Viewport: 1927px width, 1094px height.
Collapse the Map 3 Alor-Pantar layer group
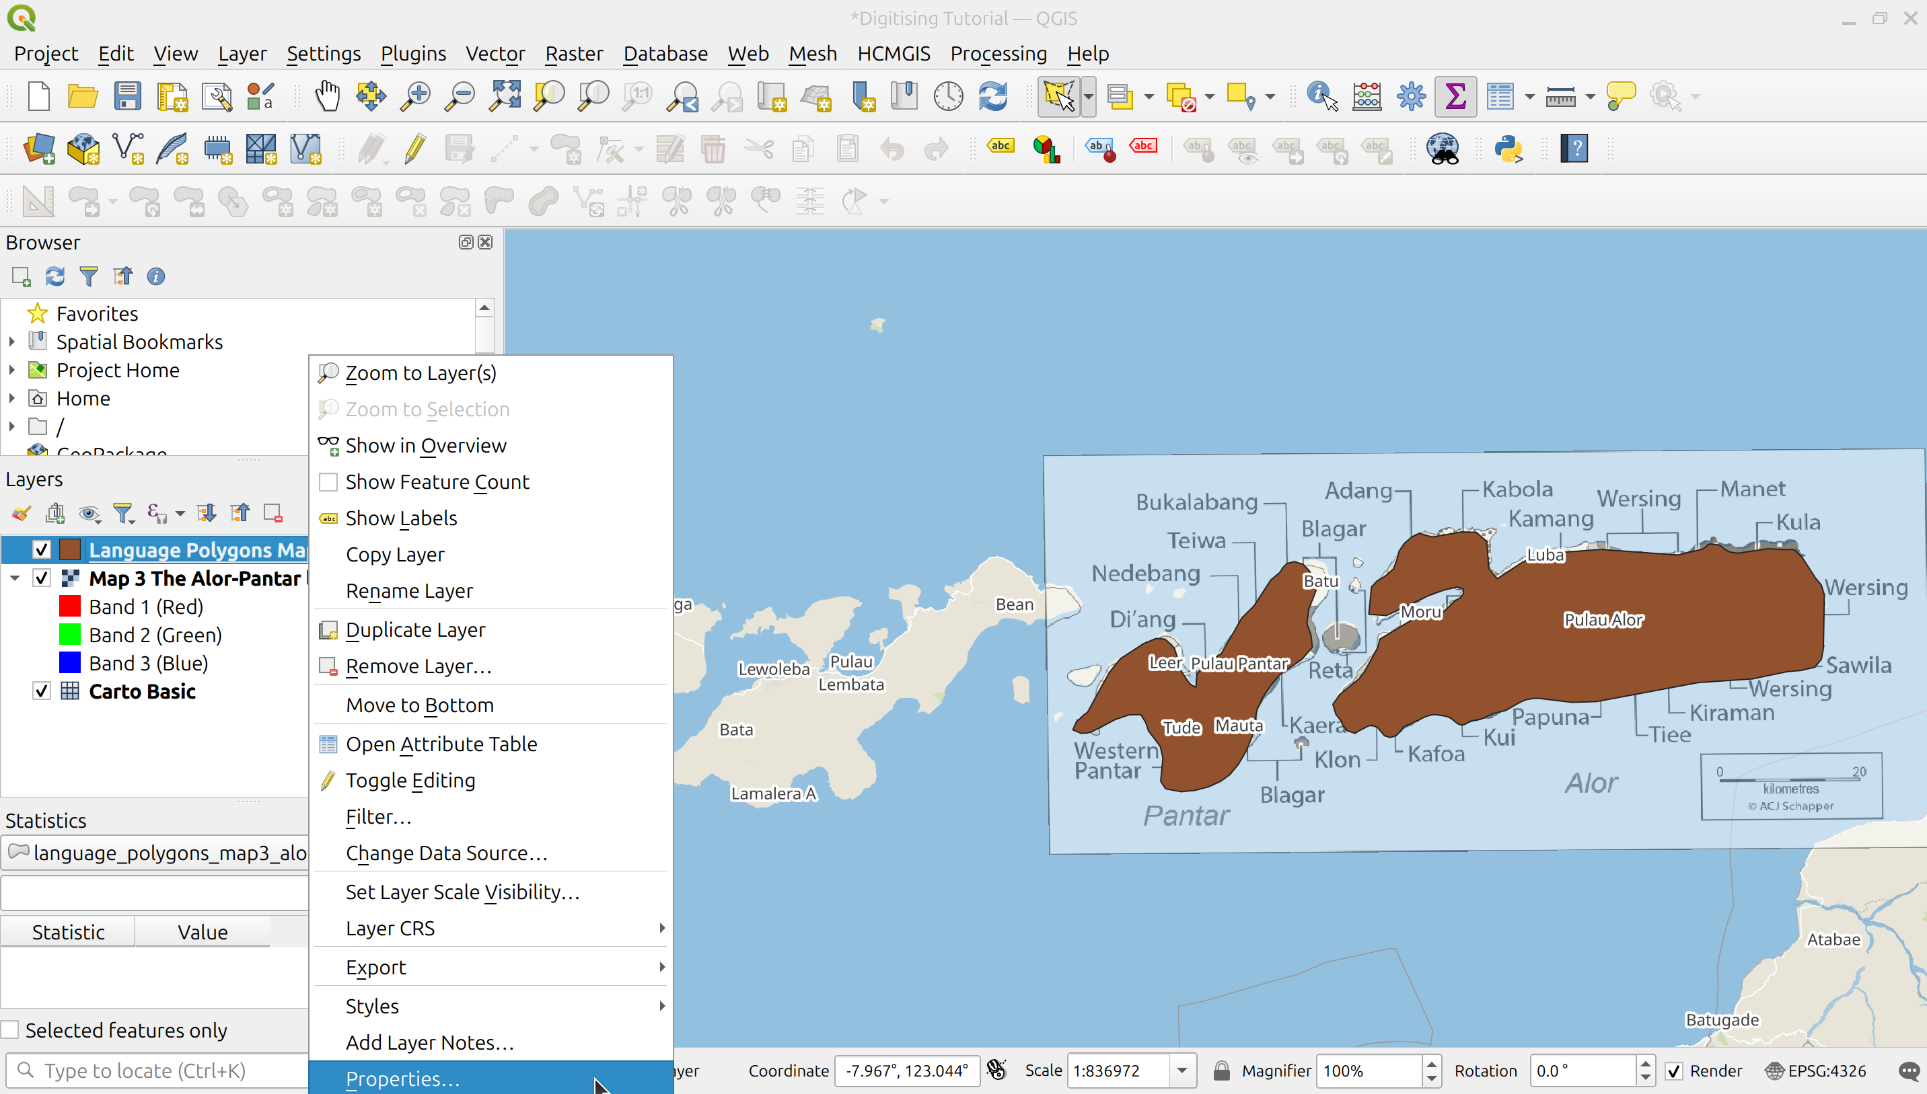point(14,578)
